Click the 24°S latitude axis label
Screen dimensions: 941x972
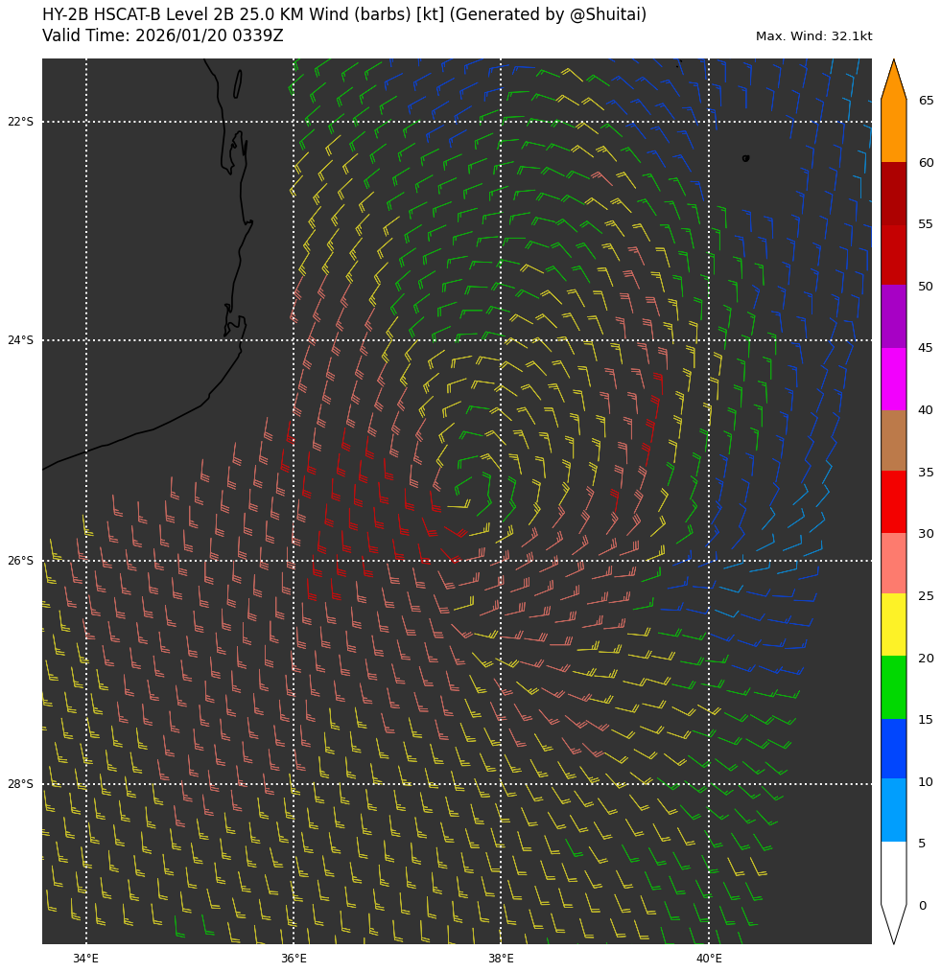[20, 340]
